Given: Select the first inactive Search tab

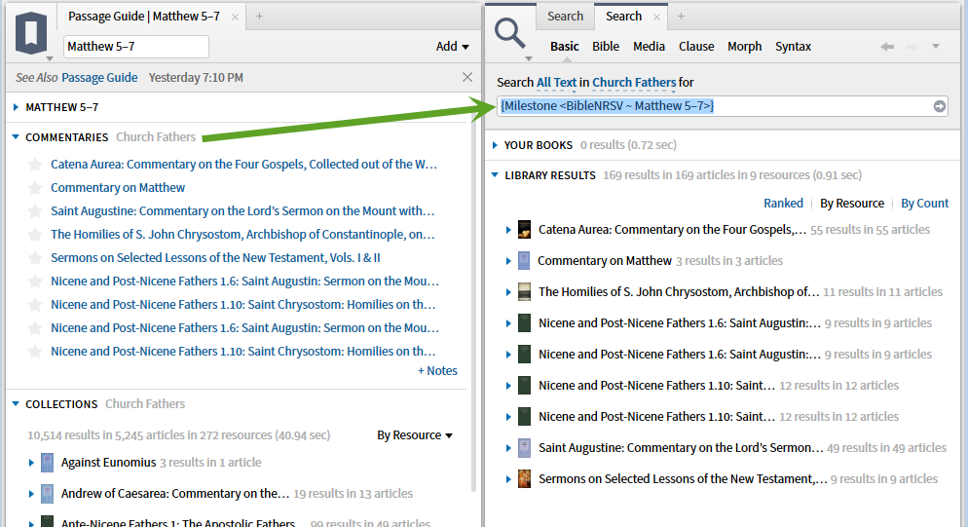Looking at the screenshot, I should (x=565, y=17).
